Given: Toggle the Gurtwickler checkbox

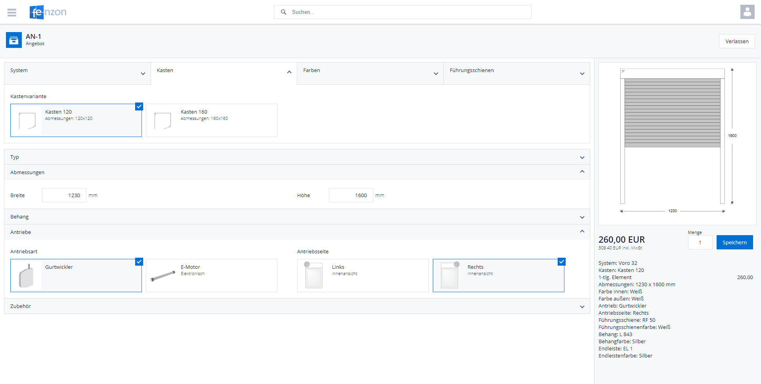Looking at the screenshot, I should 139,262.
